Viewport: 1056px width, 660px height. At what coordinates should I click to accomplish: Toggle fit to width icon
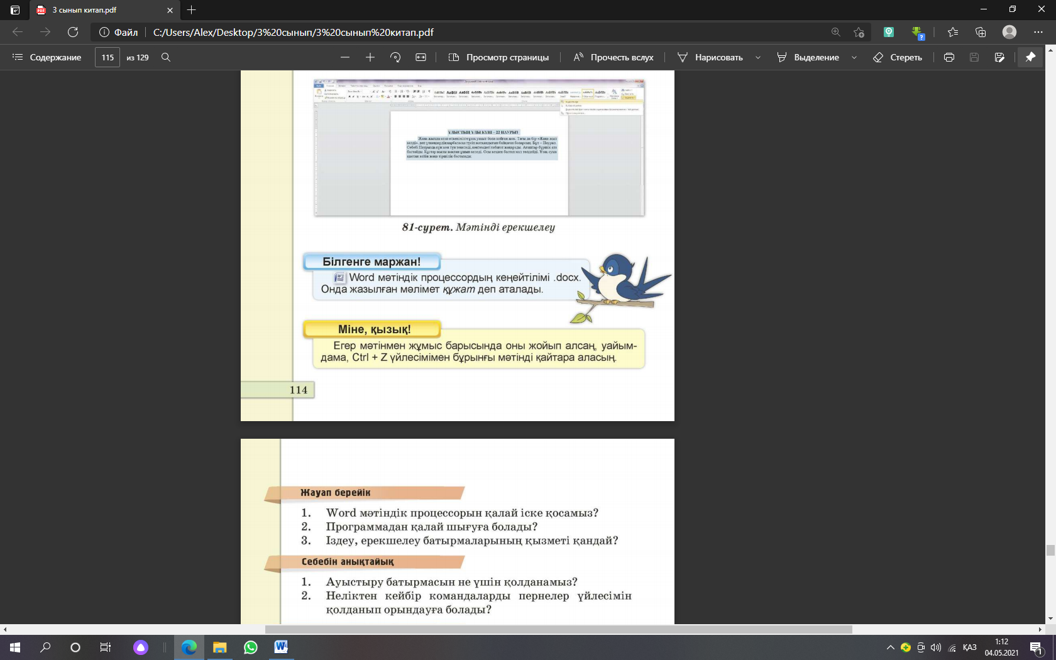pos(421,57)
